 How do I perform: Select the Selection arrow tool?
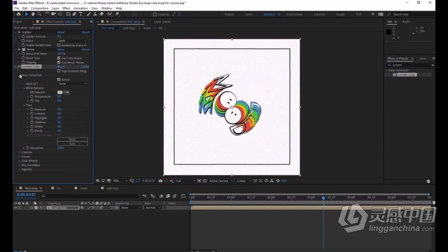(26, 14)
